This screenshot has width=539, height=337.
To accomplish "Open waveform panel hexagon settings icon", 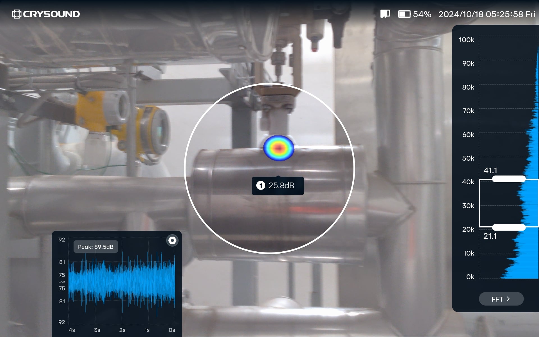I will [x=172, y=241].
